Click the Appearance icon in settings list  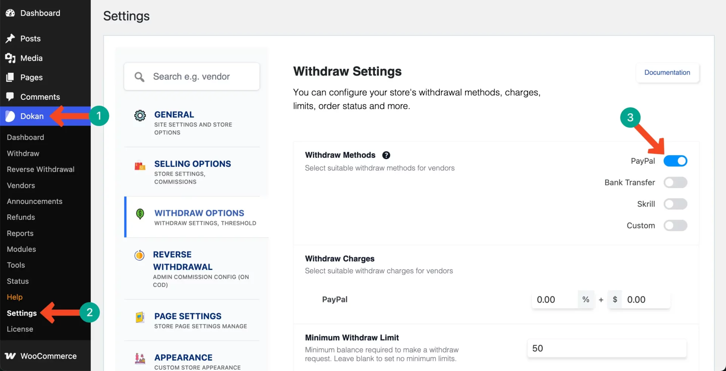[140, 359]
